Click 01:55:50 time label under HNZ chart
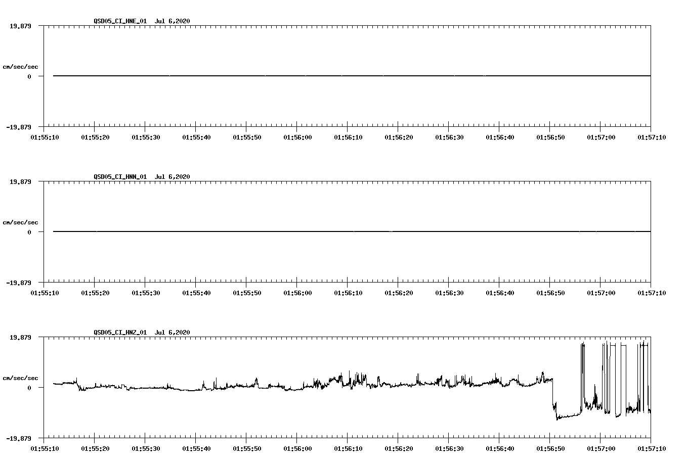The width and height of the screenshot is (687, 467). click(246, 448)
